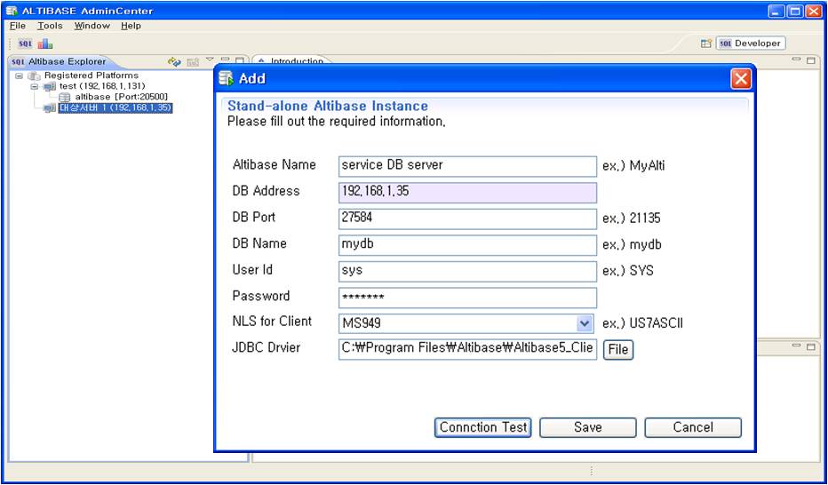828x485 pixels.
Task: Click the Add dialog title icon
Action: tap(226, 79)
